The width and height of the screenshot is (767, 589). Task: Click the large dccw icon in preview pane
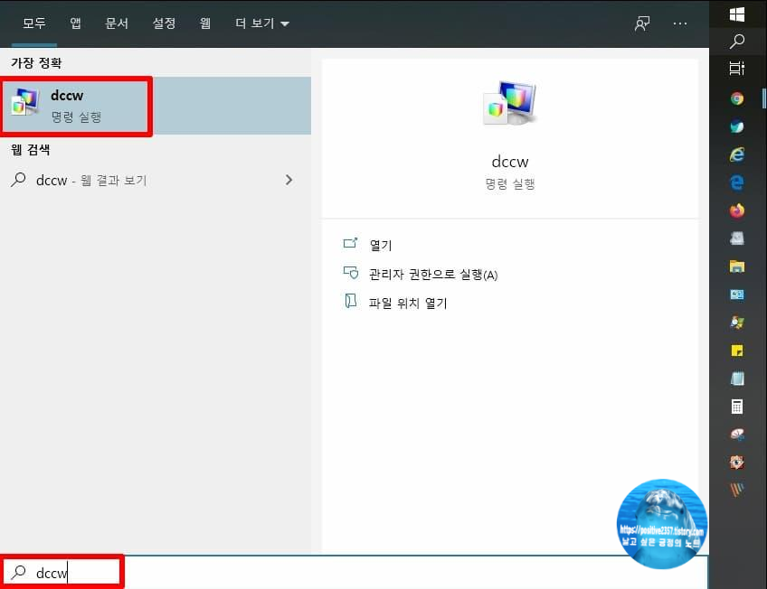coord(509,104)
